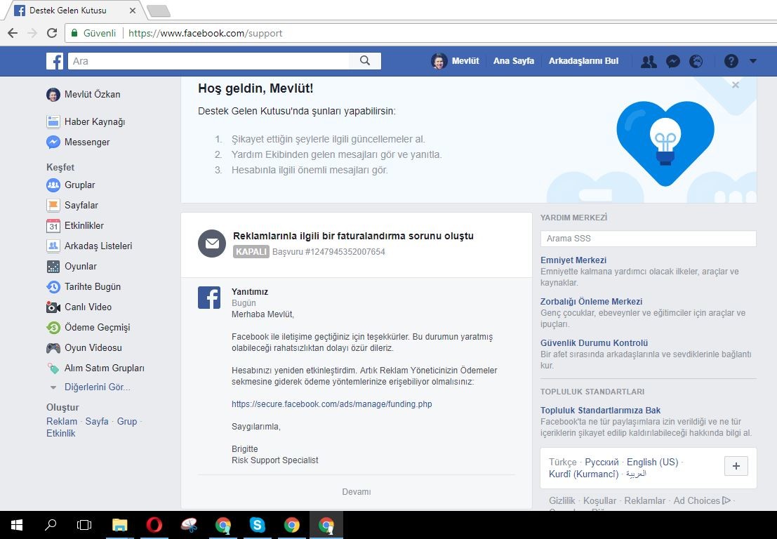Image resolution: width=777 pixels, height=539 pixels.
Task: Open the Windows Start menu
Action: 16,525
